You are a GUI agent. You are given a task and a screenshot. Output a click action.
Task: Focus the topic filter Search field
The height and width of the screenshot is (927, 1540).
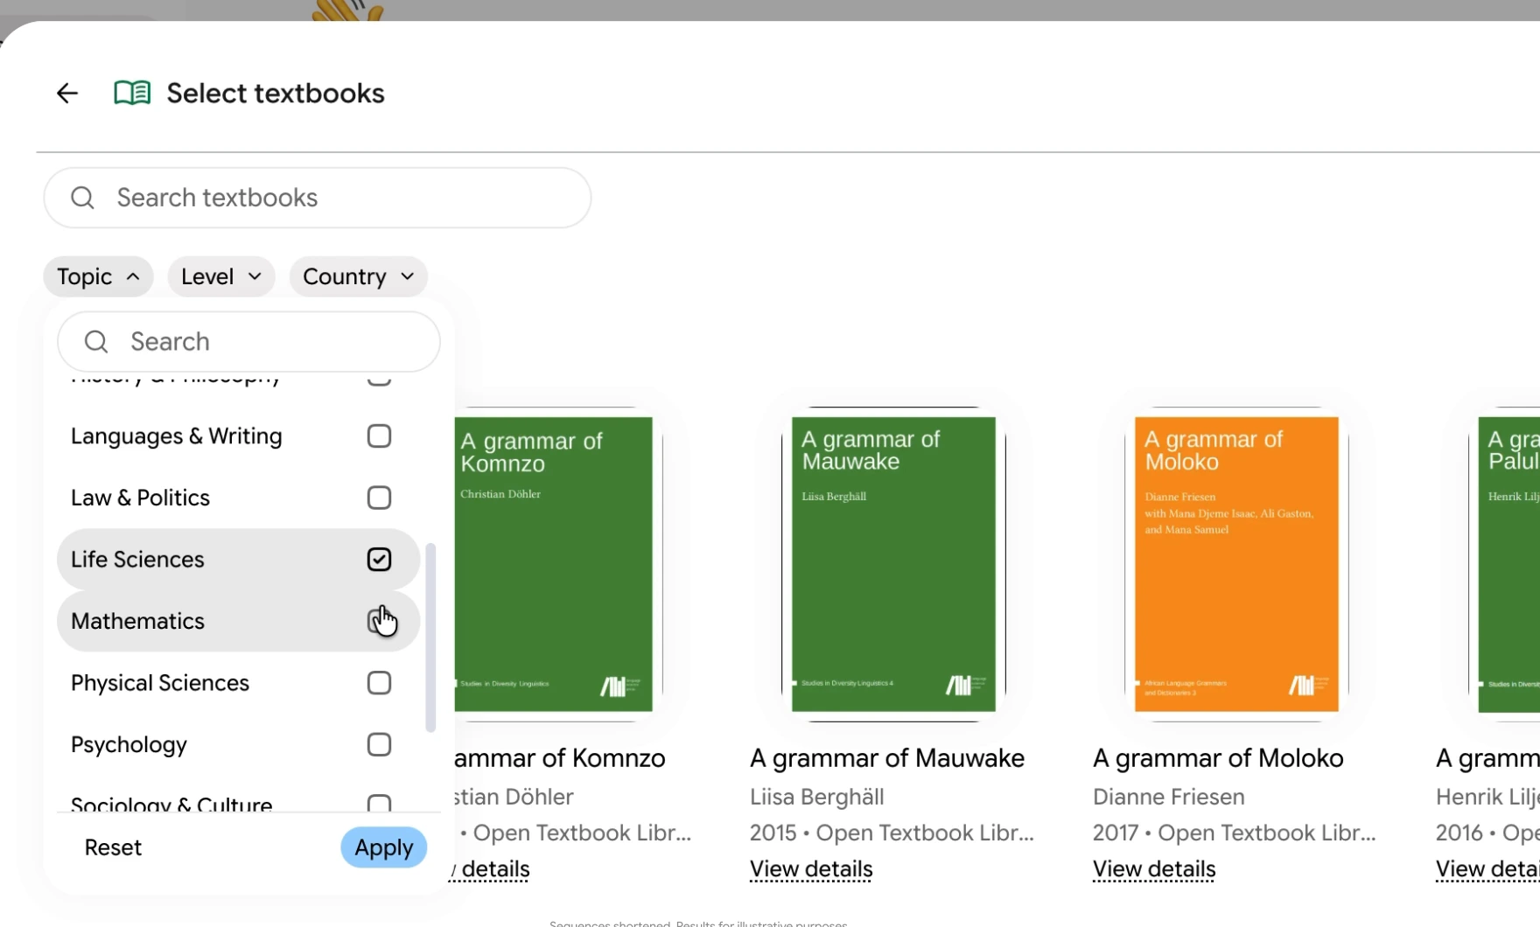[248, 341]
